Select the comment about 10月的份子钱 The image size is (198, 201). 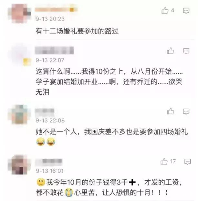(x=109, y=187)
